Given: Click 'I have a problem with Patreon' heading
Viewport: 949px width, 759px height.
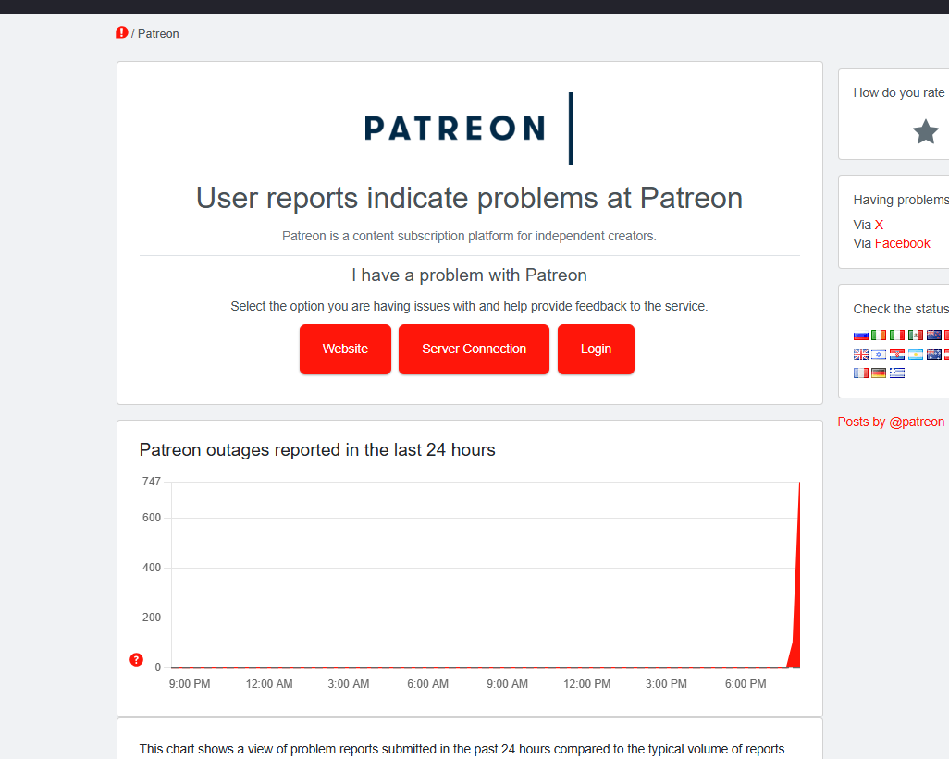Looking at the screenshot, I should (x=469, y=275).
